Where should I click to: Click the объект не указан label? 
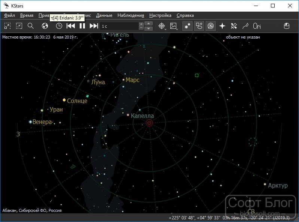click(x=243, y=37)
